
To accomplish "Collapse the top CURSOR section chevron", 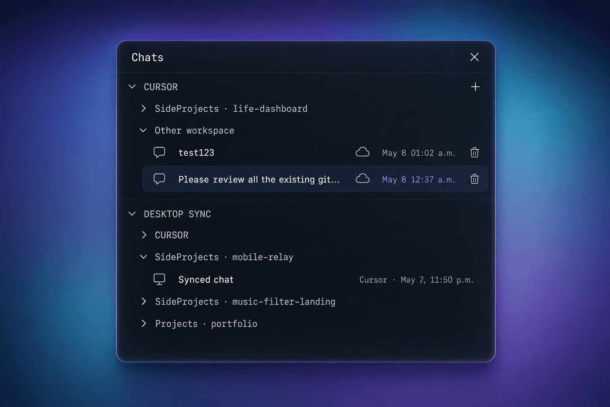I will pos(132,87).
